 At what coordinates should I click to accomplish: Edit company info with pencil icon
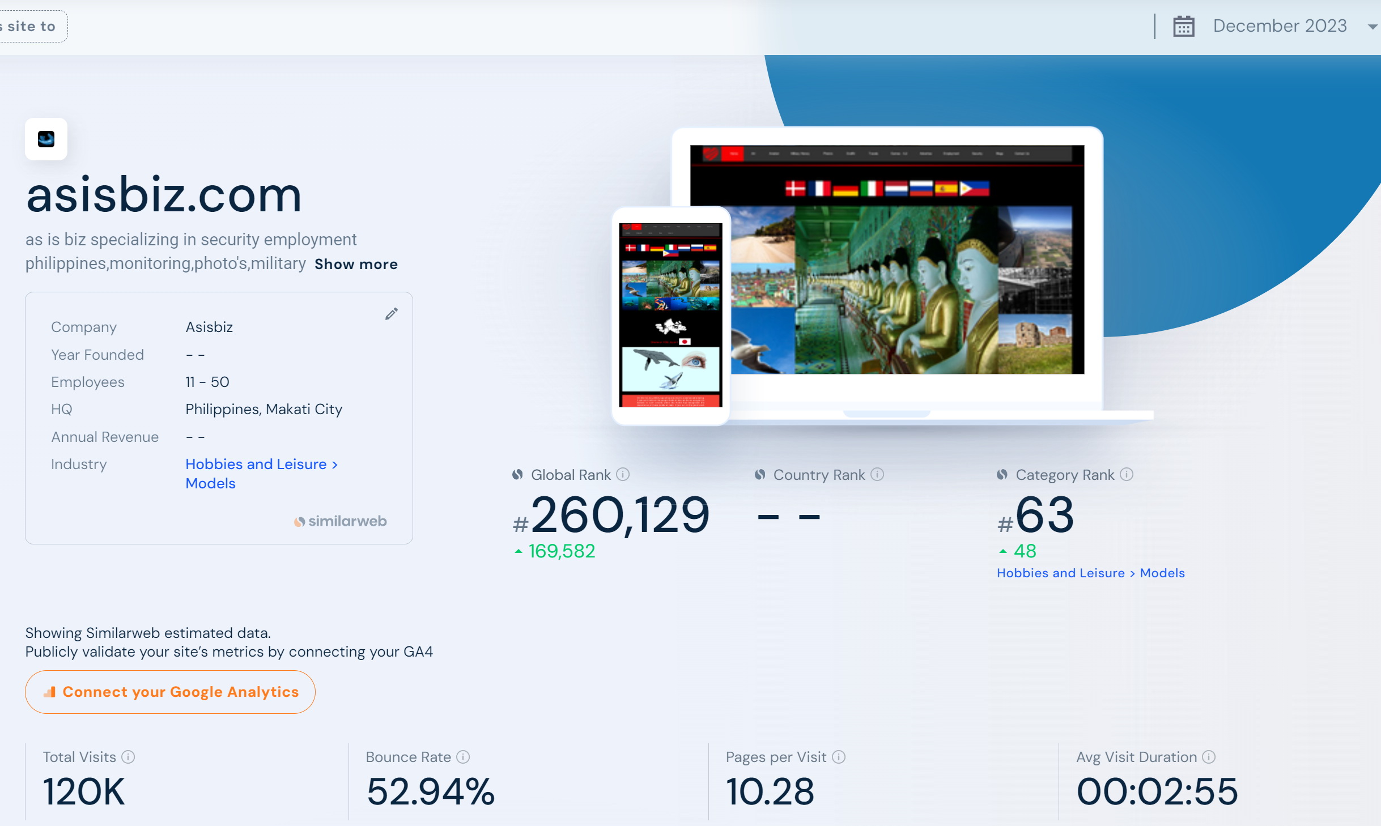pyautogui.click(x=392, y=313)
